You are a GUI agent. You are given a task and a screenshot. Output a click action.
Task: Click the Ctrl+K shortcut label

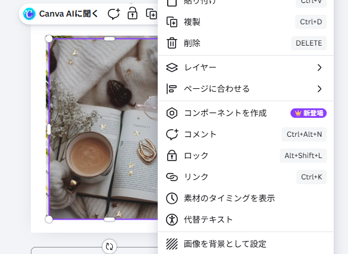(x=311, y=177)
